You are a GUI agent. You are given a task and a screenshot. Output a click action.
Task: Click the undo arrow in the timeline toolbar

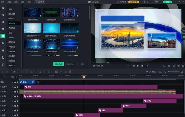2,72
